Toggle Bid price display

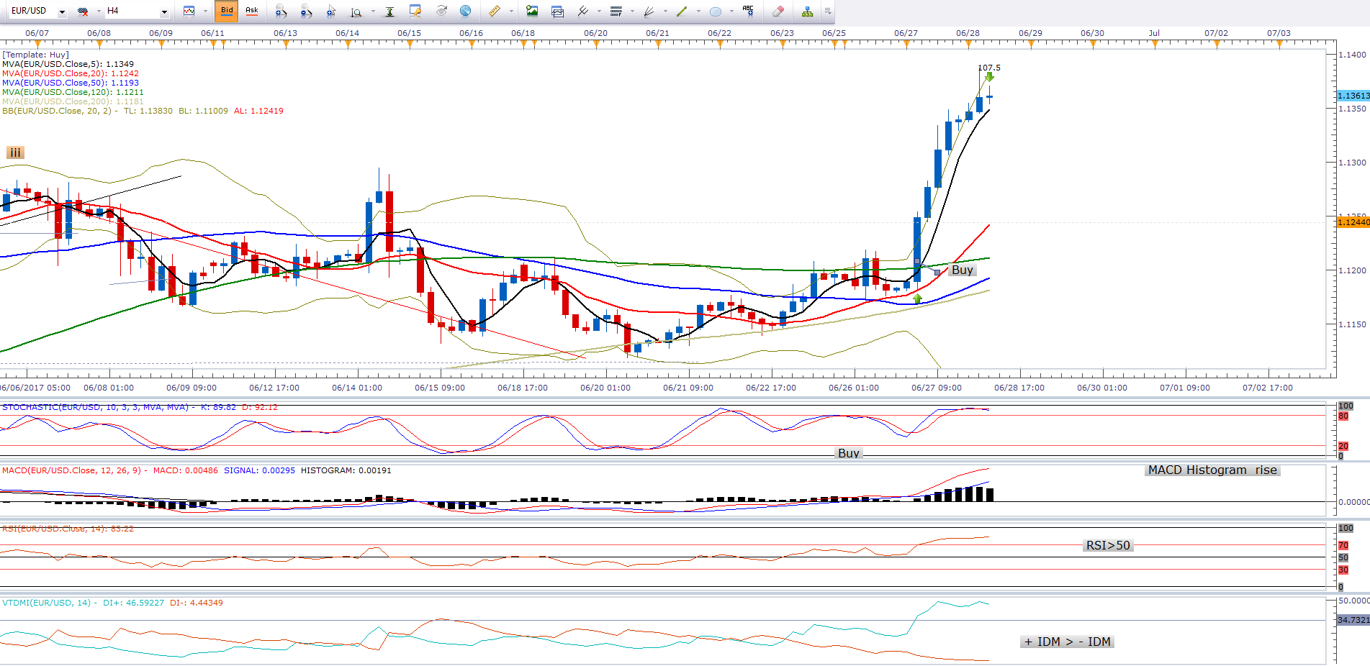point(227,11)
